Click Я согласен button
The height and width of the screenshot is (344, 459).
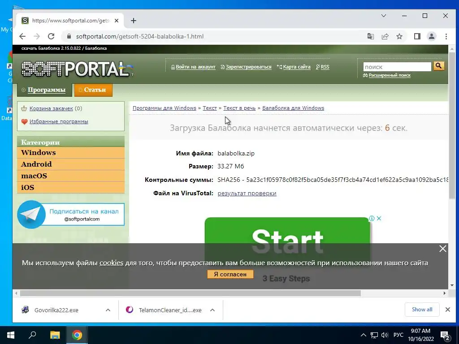point(230,274)
